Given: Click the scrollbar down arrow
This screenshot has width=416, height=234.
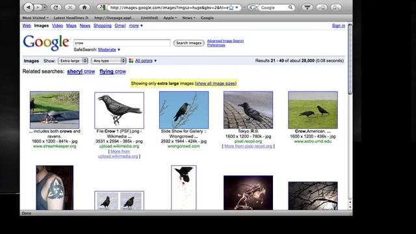Looking at the screenshot, I should 350,207.
